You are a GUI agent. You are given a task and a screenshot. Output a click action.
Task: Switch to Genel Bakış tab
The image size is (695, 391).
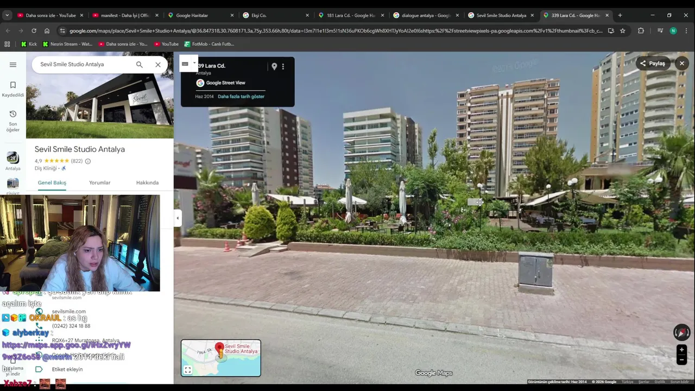coord(52,183)
